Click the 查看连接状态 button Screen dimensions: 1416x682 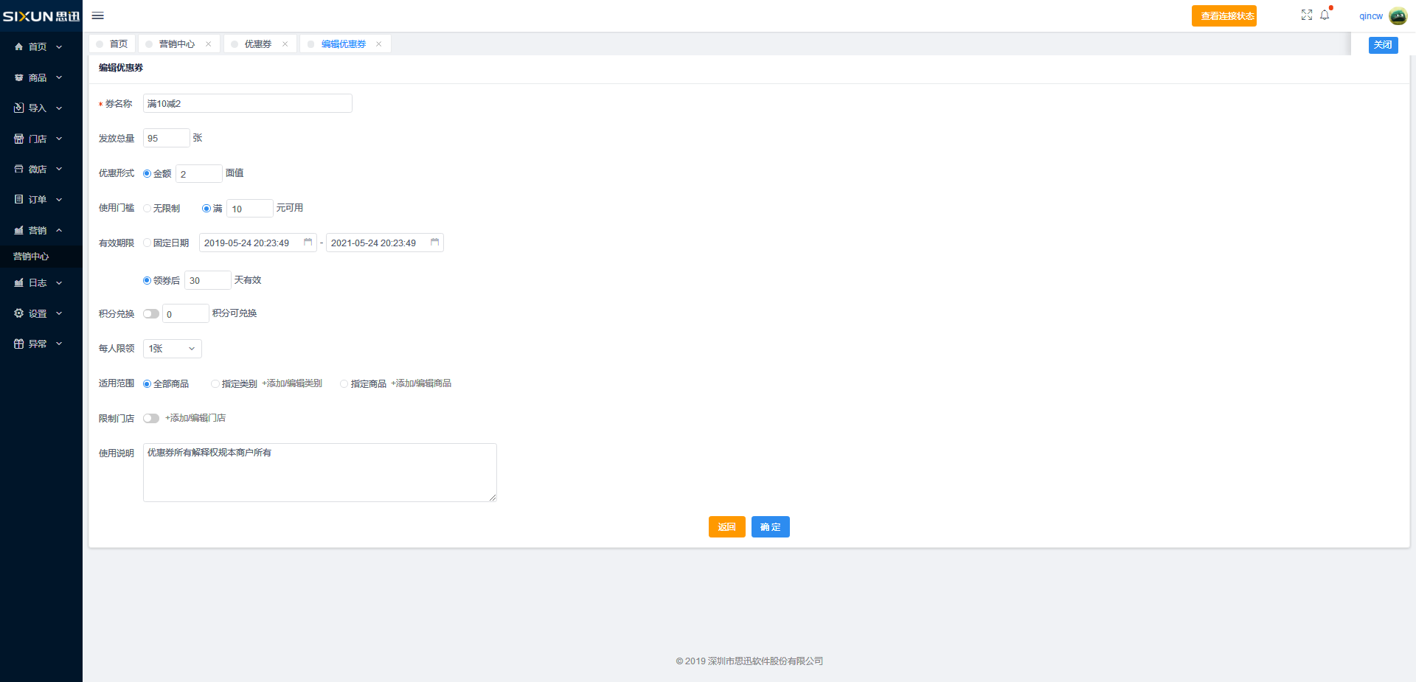(x=1224, y=16)
